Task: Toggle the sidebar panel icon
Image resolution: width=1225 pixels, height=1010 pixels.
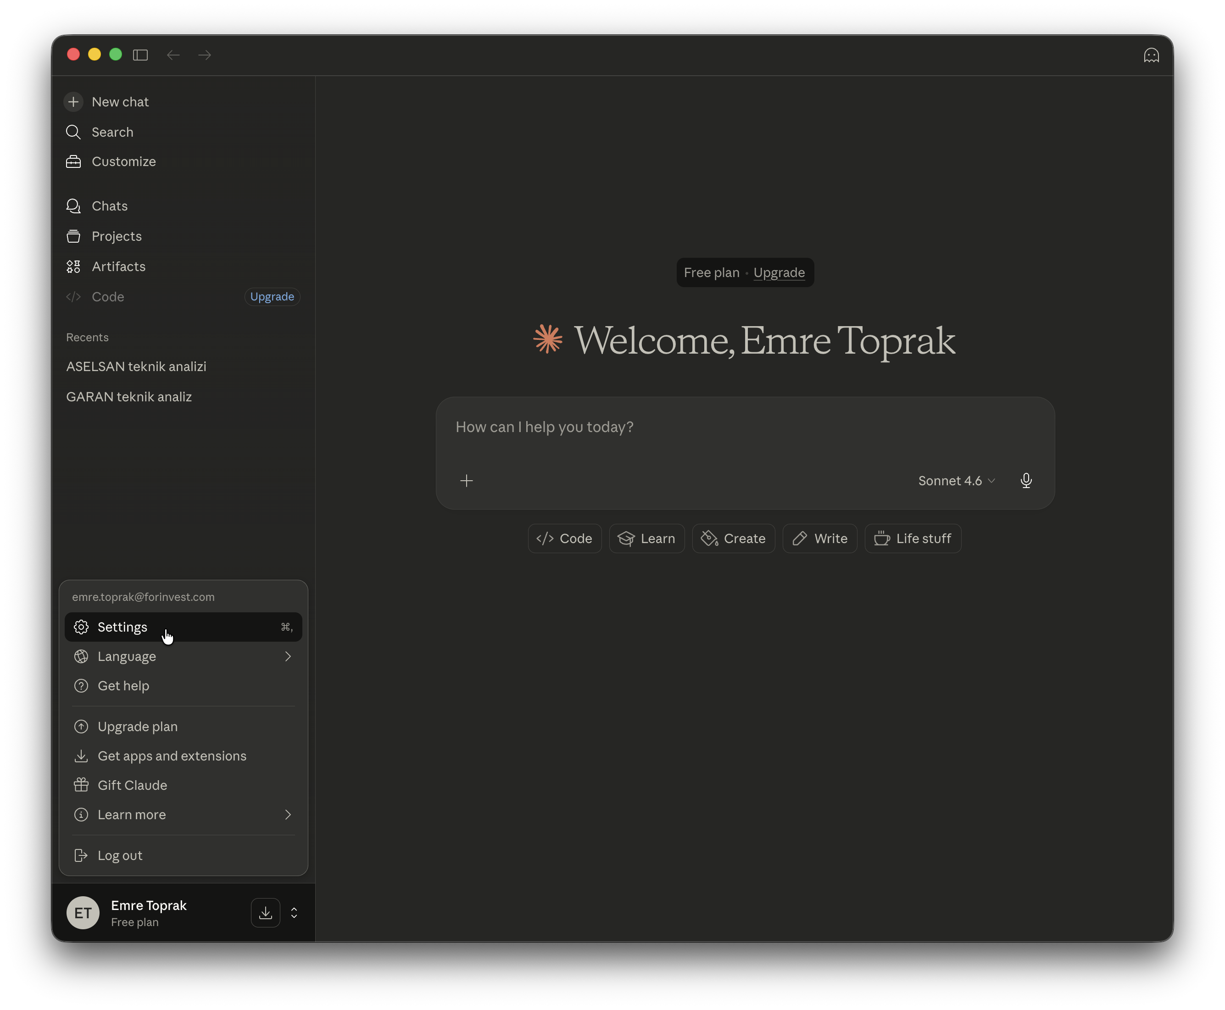Action: 140,55
